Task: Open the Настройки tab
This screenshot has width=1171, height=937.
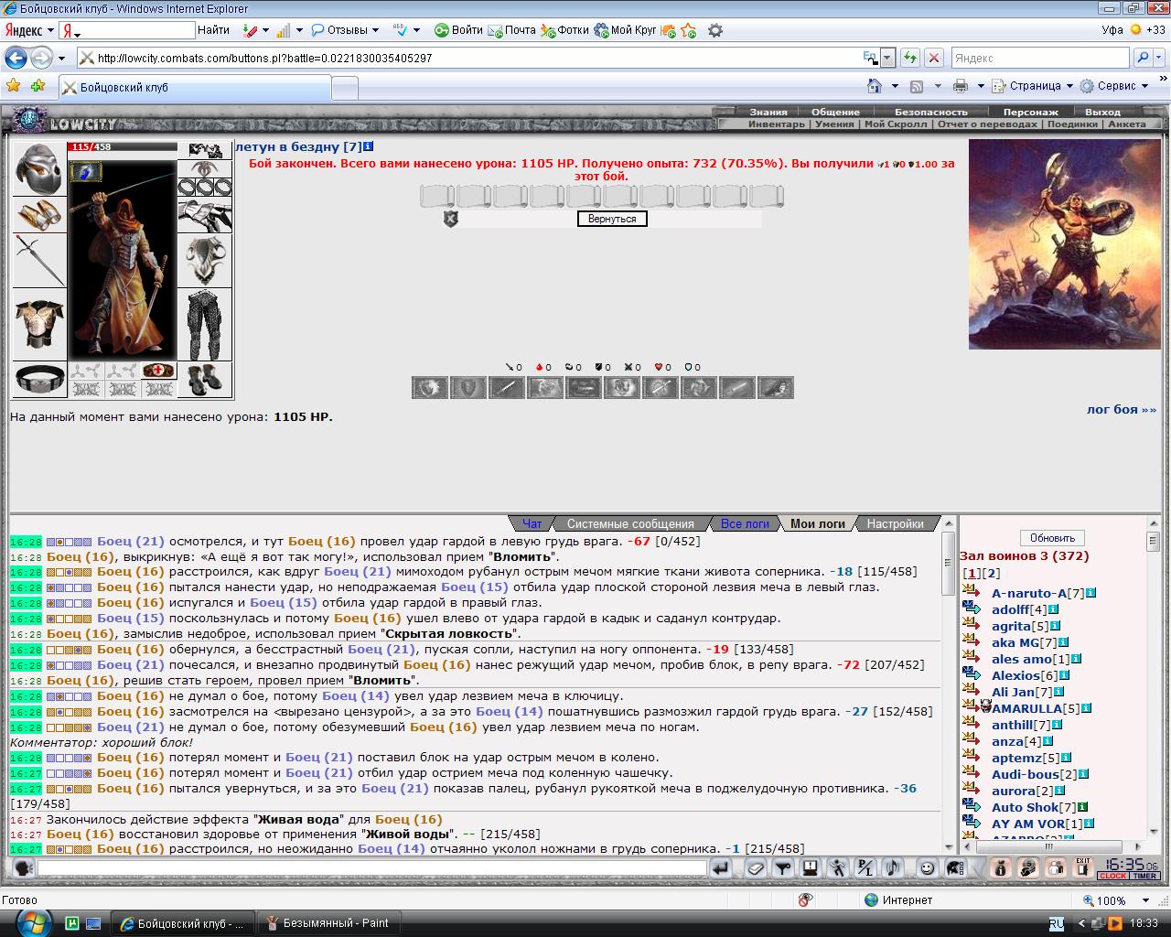Action: pyautogui.click(x=895, y=523)
